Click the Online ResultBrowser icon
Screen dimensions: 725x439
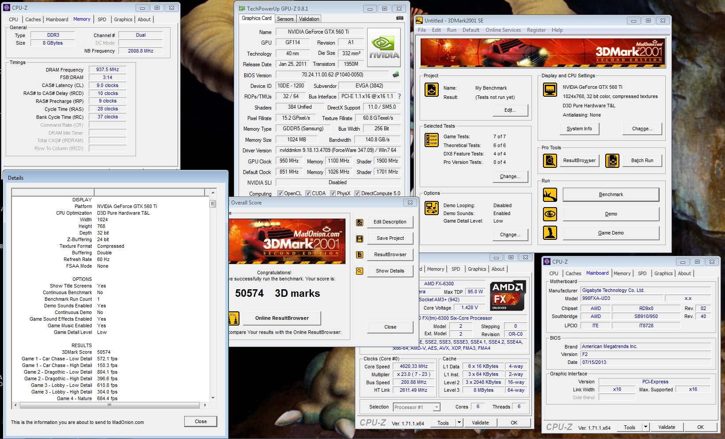(234, 318)
